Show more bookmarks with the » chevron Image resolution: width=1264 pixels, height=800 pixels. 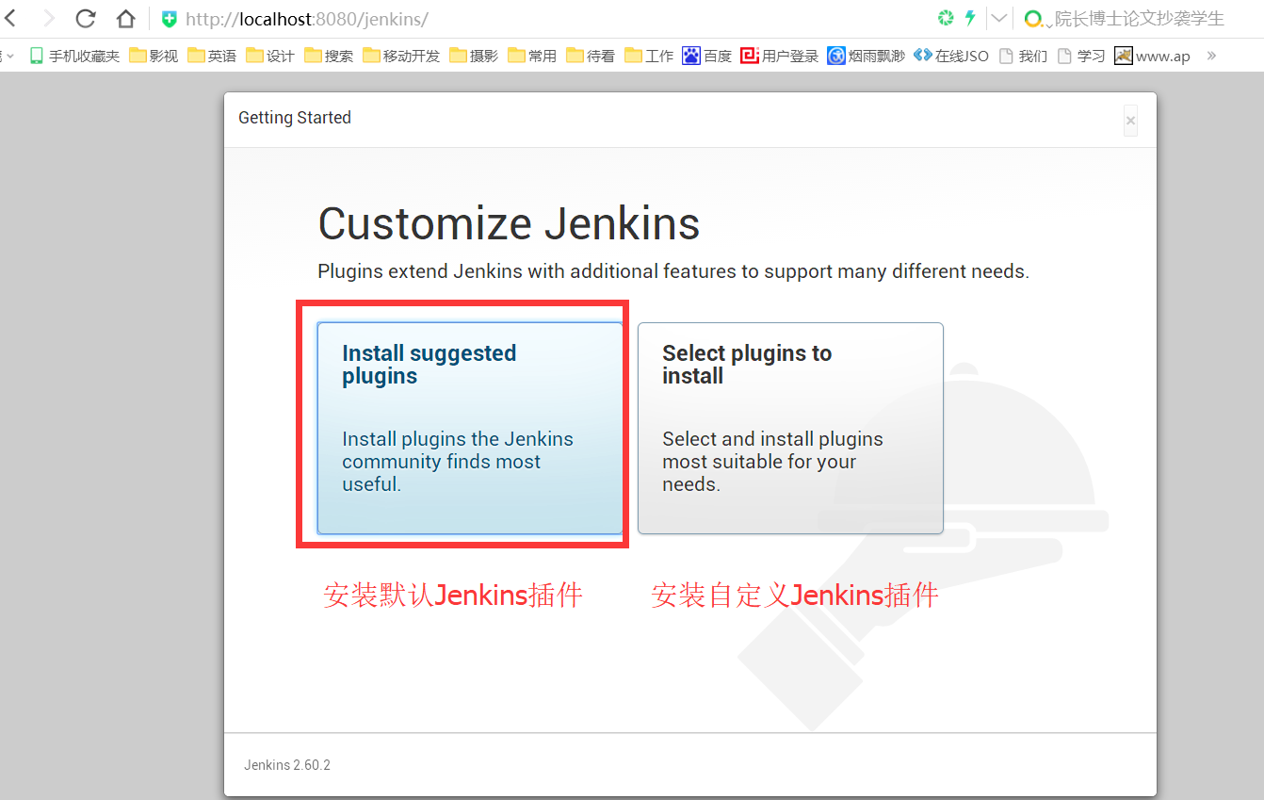pos(1211,56)
